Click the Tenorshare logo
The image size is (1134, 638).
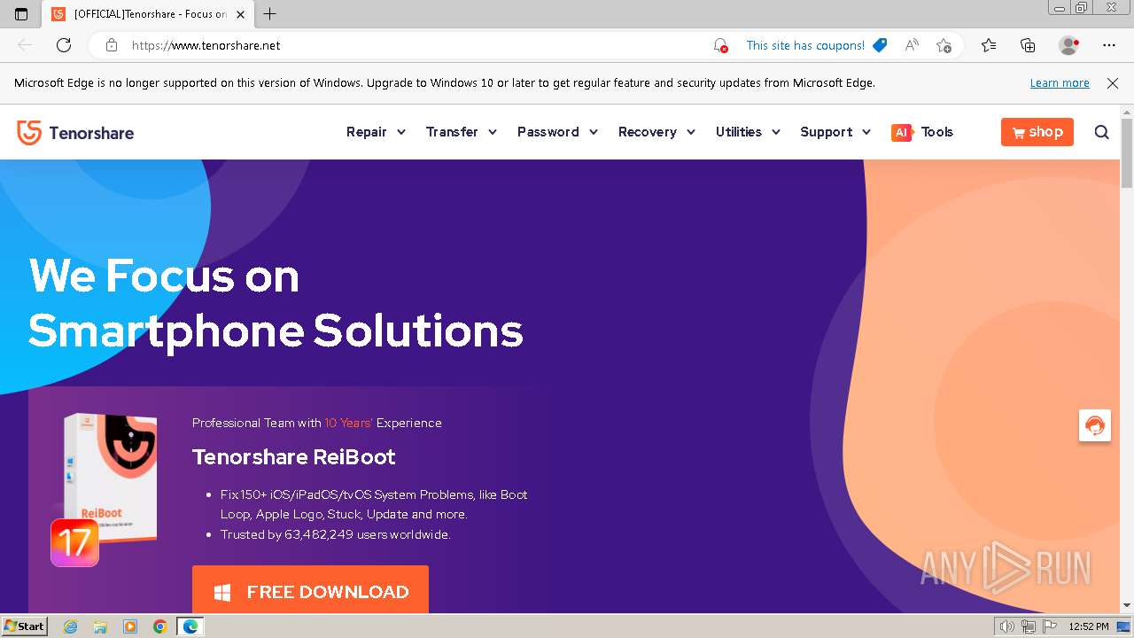[x=75, y=133]
